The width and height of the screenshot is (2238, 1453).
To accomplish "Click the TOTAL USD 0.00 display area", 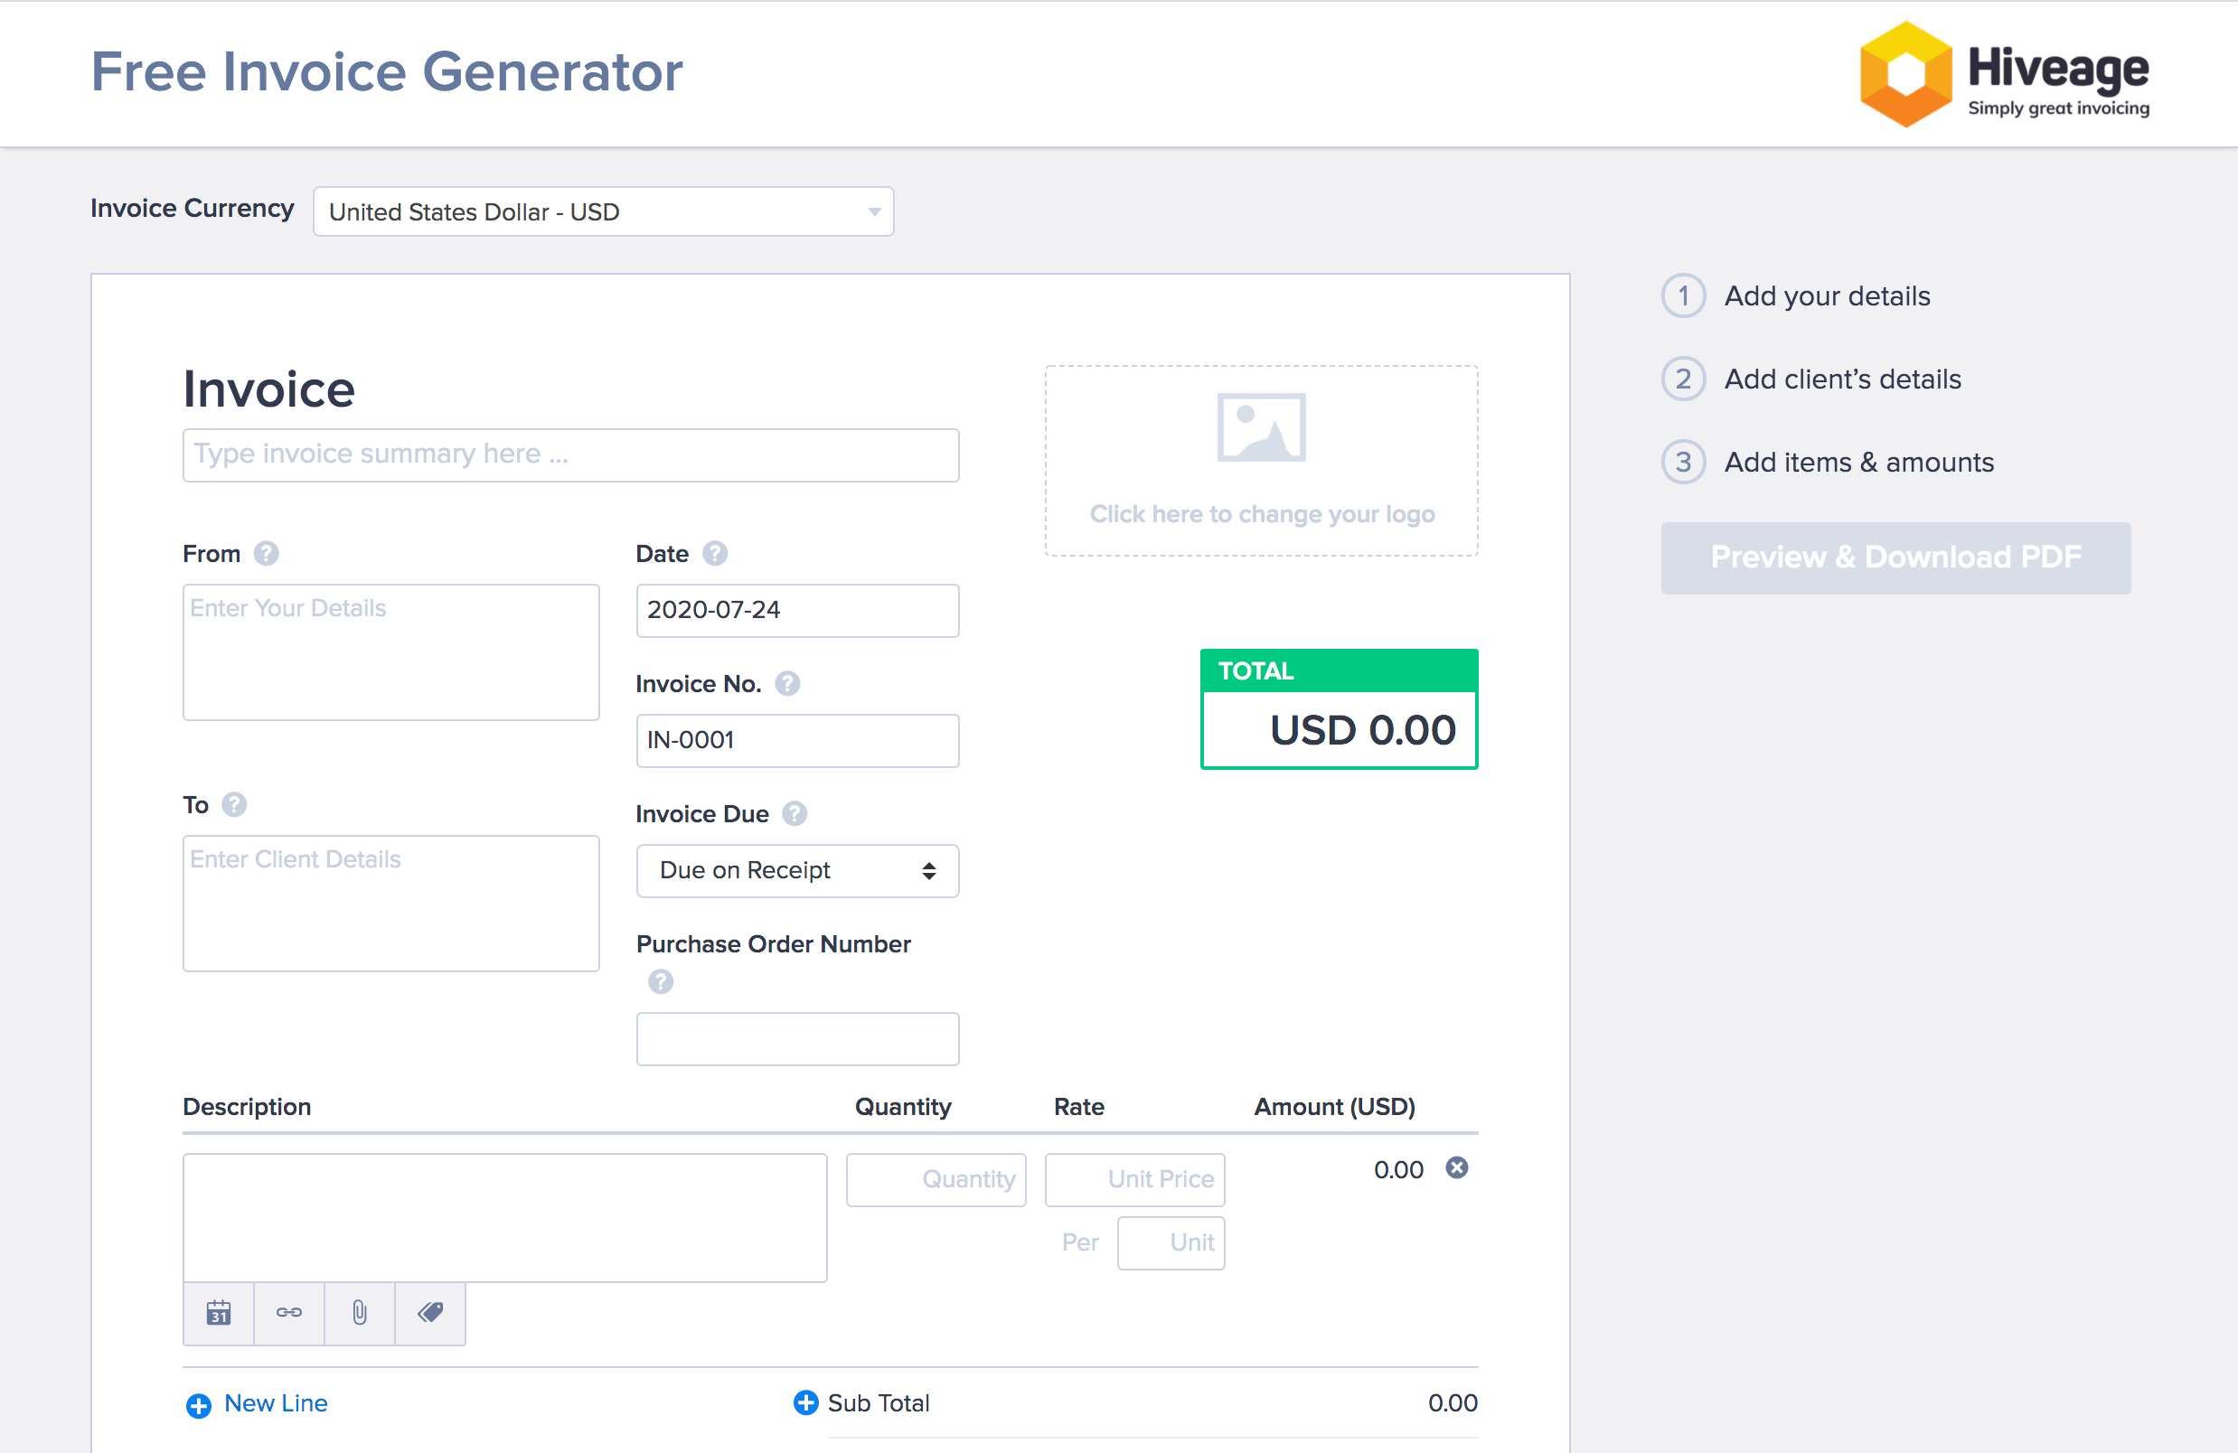I will pos(1338,708).
